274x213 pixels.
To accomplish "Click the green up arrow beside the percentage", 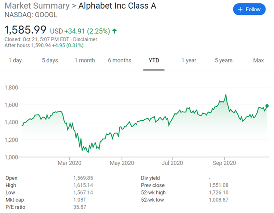I will (x=114, y=31).
